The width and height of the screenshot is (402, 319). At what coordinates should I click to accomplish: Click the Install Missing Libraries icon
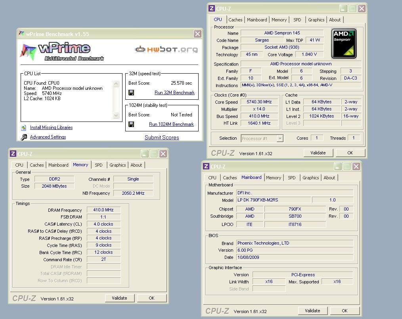click(x=23, y=127)
